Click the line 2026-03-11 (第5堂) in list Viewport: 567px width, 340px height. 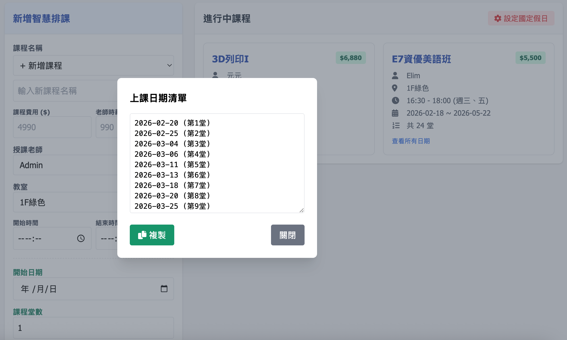[172, 165]
